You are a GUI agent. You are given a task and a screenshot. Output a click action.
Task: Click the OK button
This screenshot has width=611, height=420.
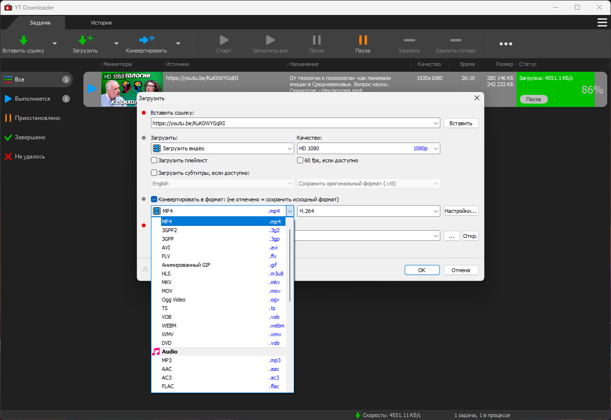pyautogui.click(x=422, y=270)
